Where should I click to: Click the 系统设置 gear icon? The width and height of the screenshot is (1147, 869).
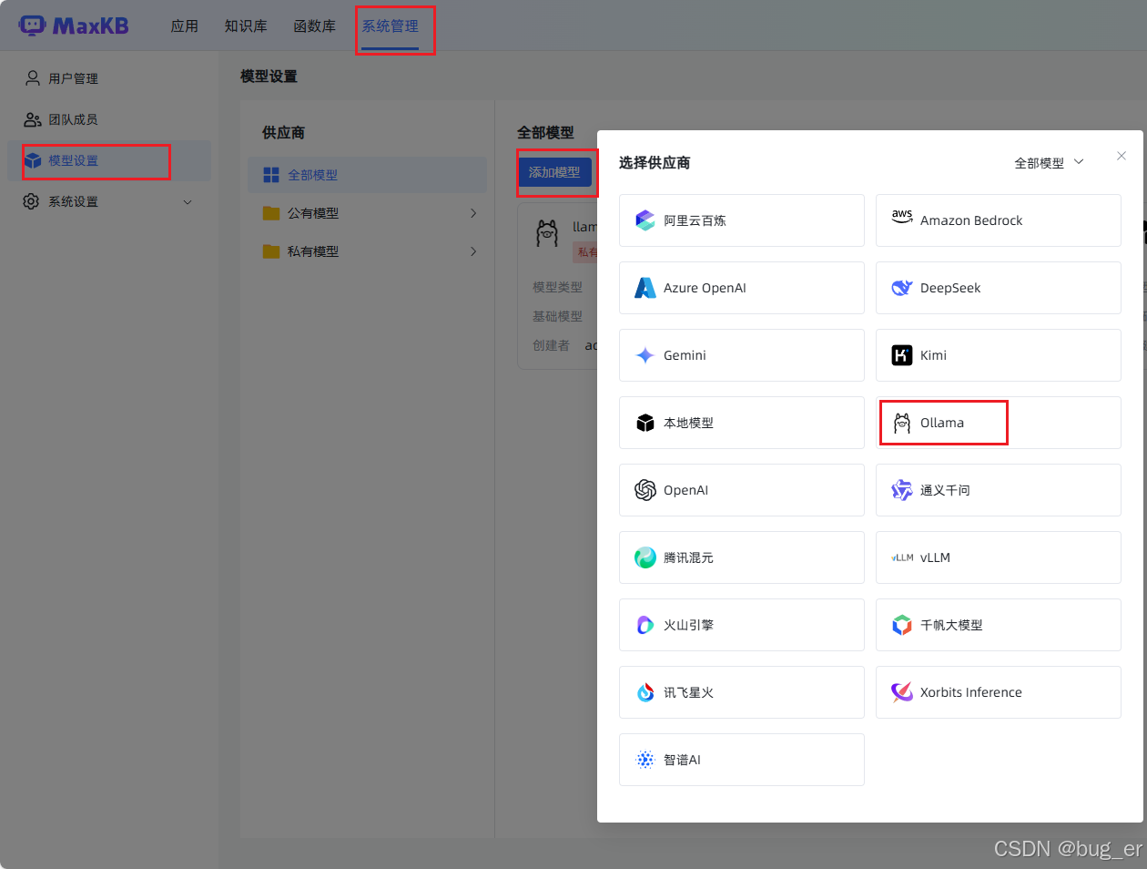click(x=32, y=201)
